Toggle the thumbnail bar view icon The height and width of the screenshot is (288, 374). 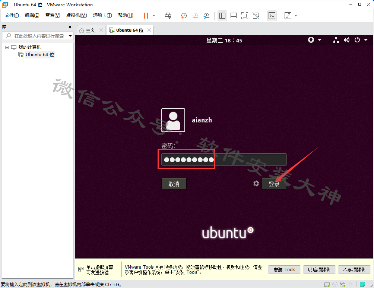[x=234, y=16]
